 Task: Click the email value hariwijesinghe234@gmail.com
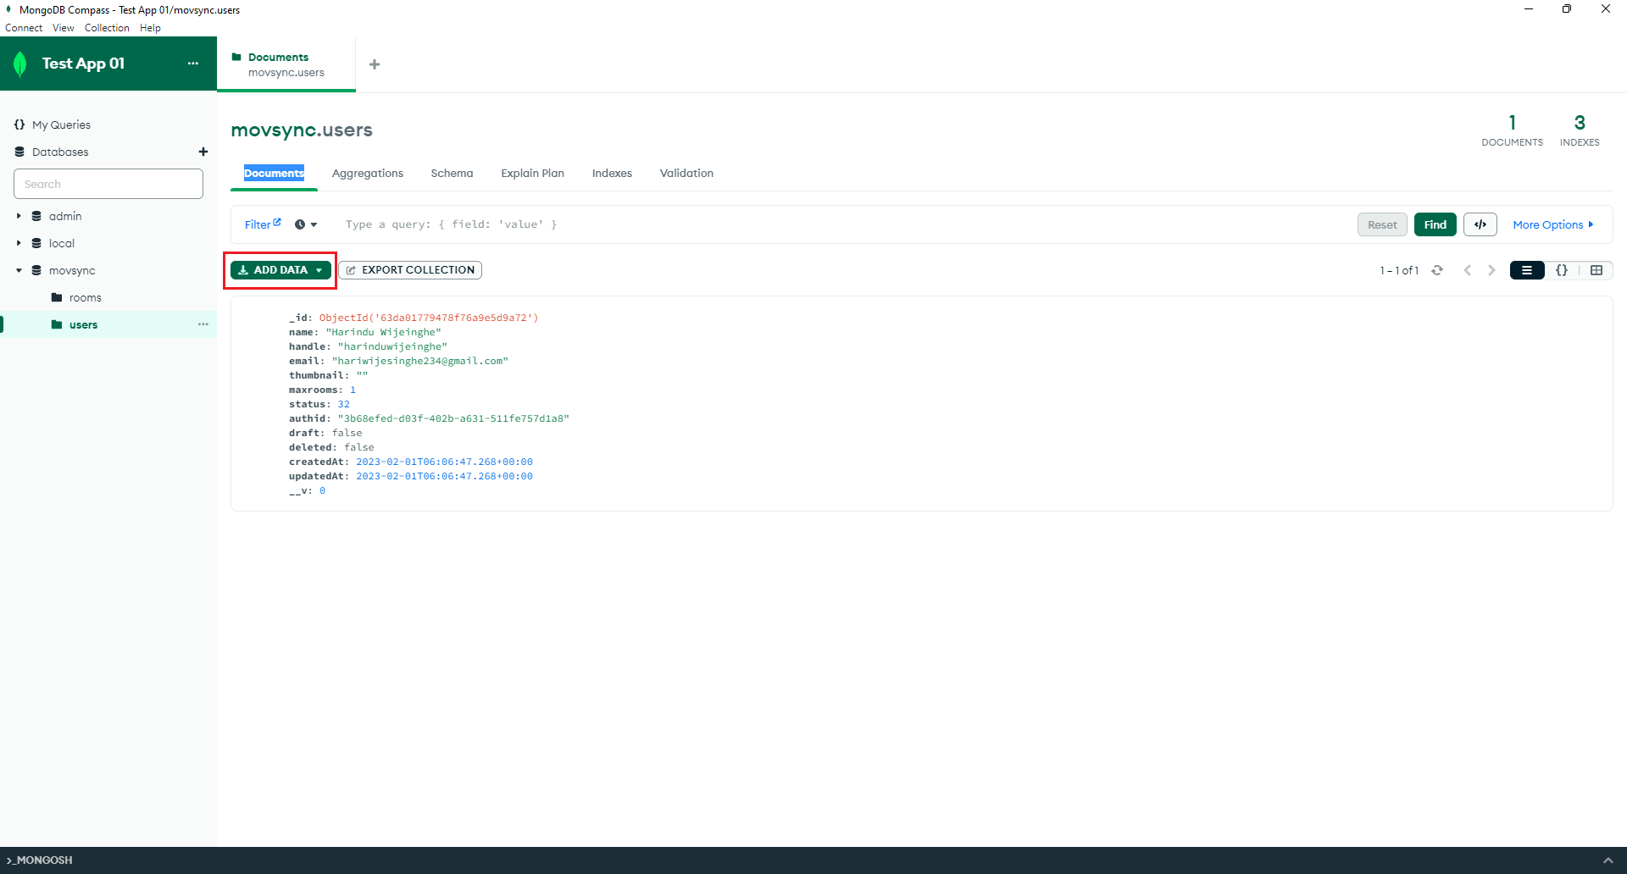(419, 361)
